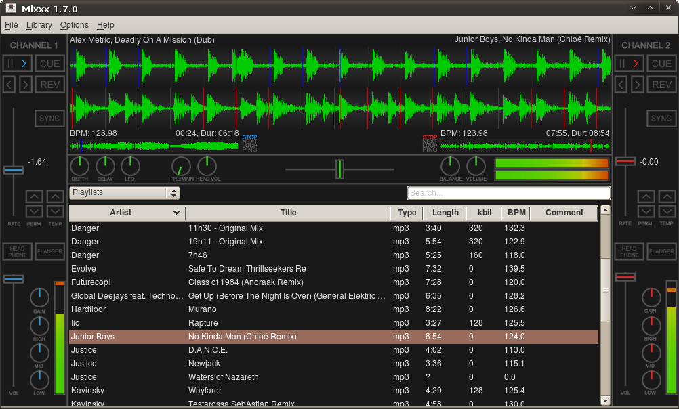Toggle Channel 1 REV reverse playback
679x409 pixels.
click(50, 85)
